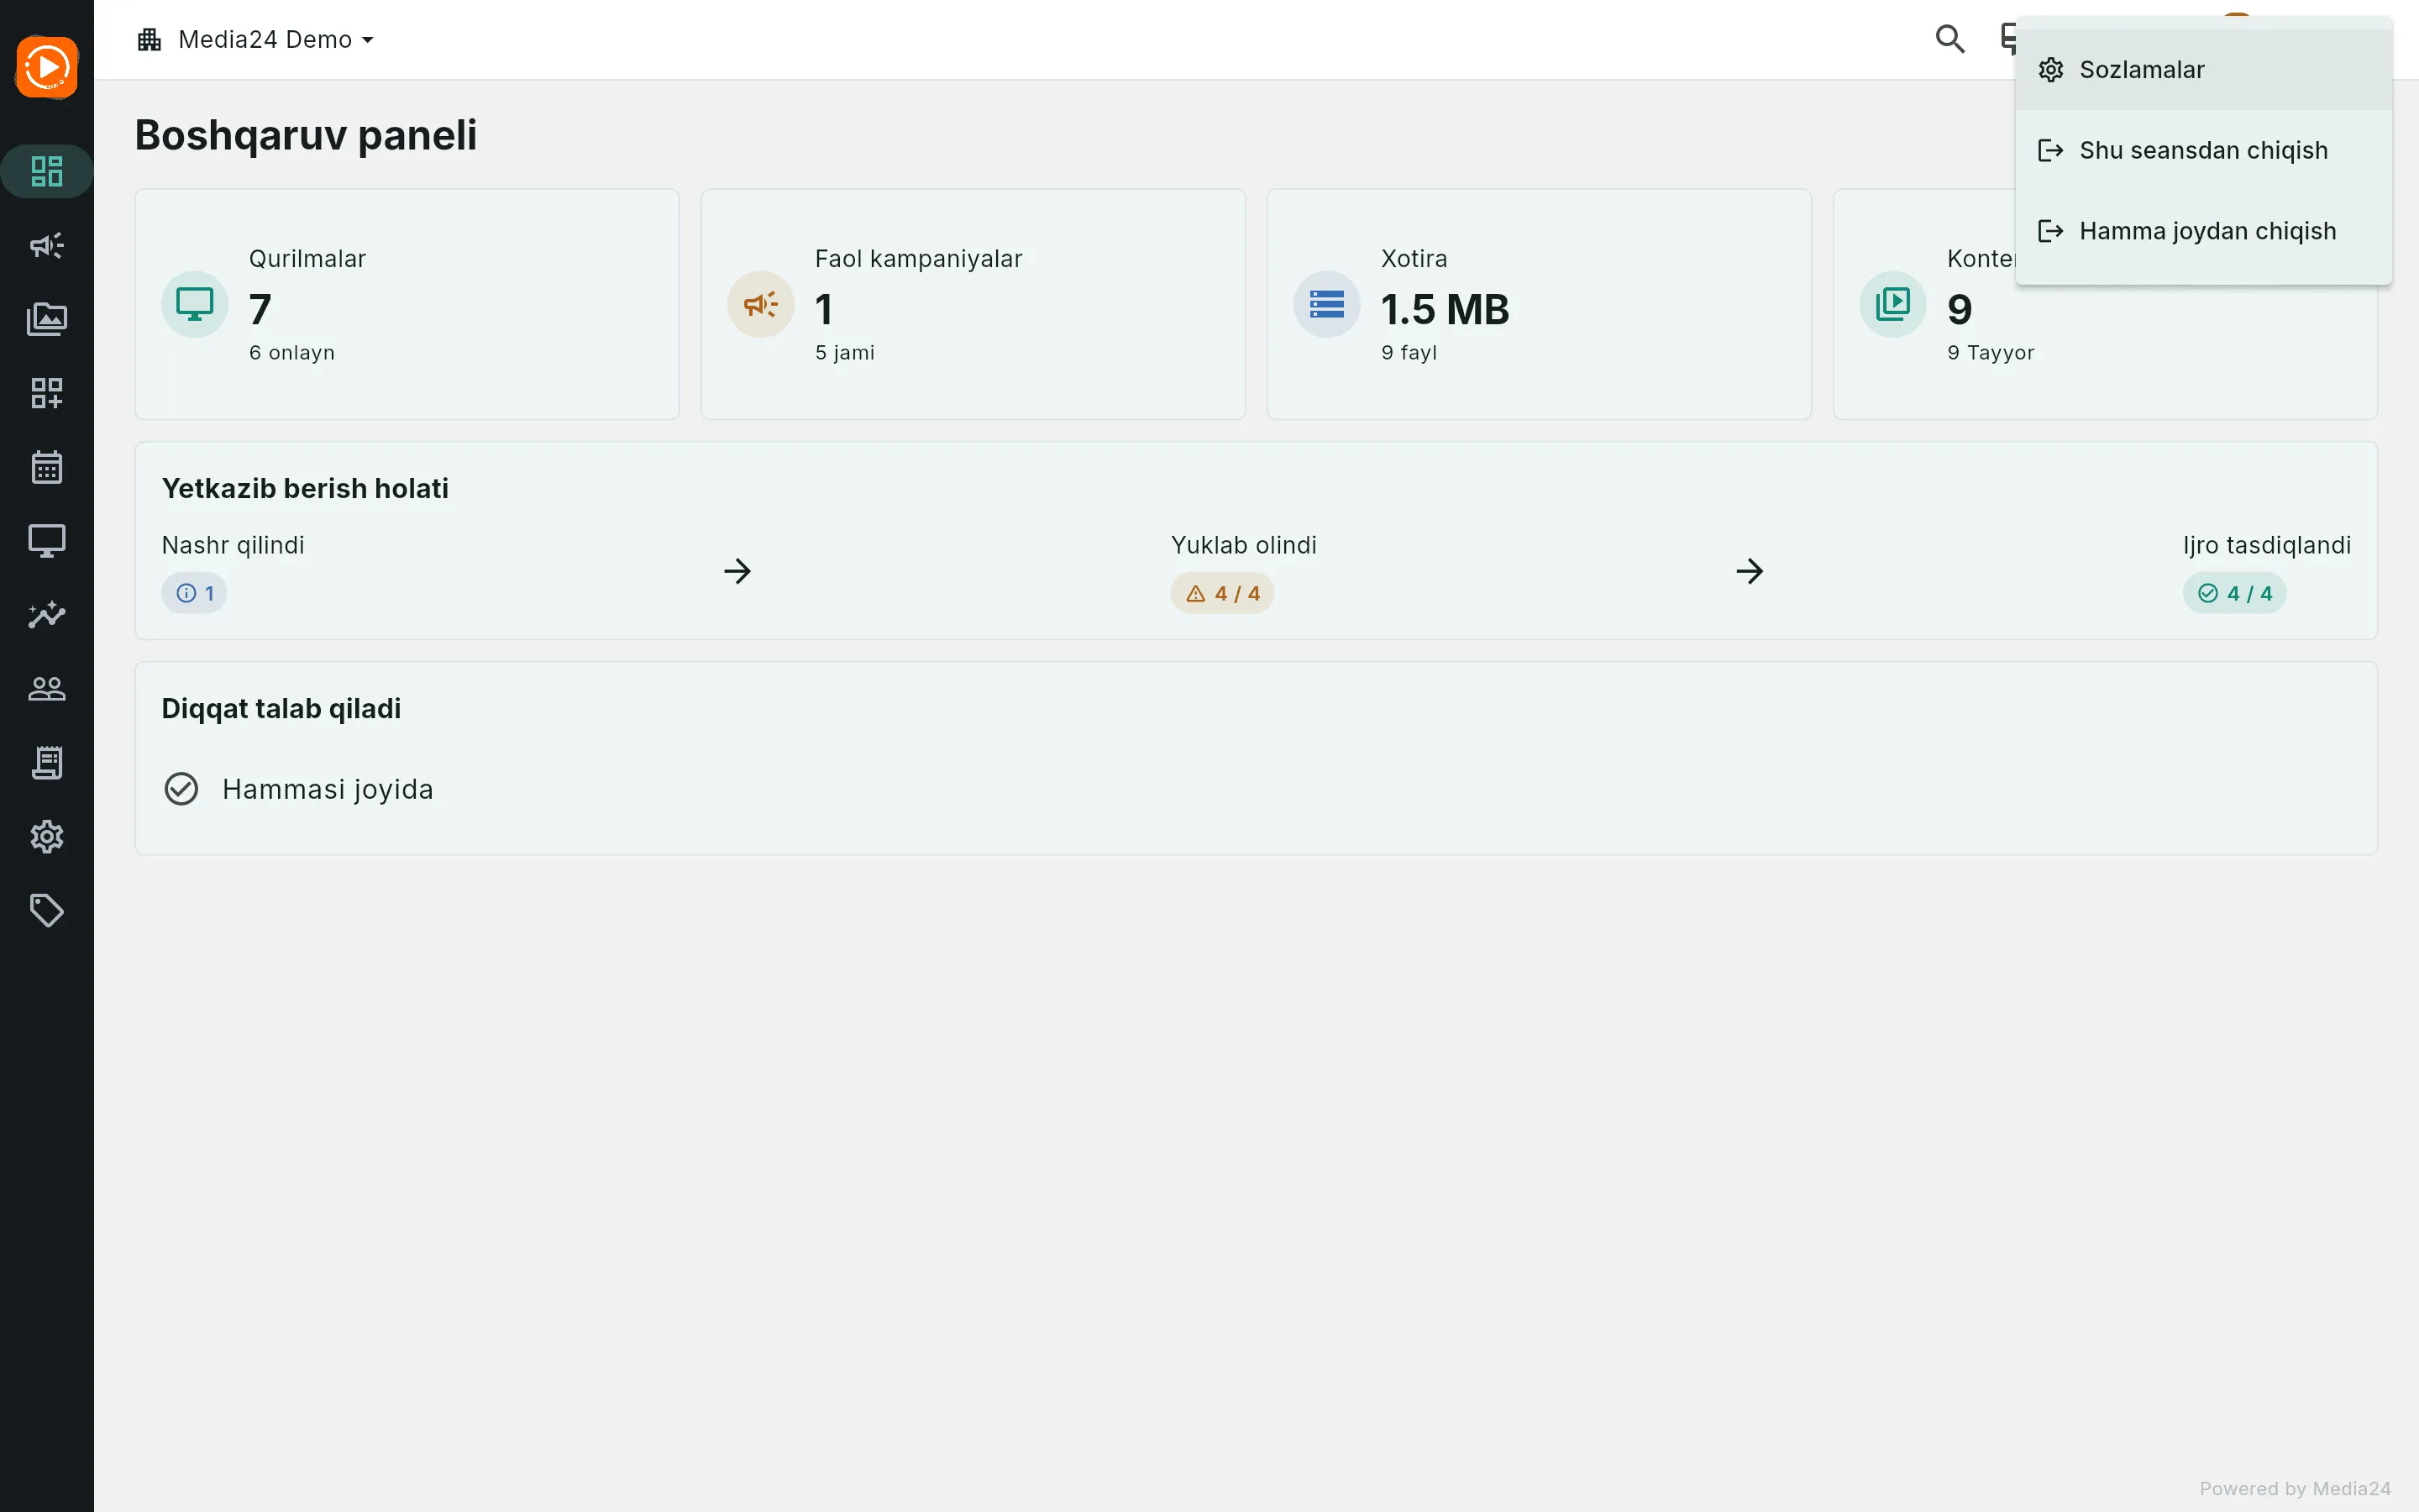
Task: Select Sozlamalar from the user menu
Action: (2203, 70)
